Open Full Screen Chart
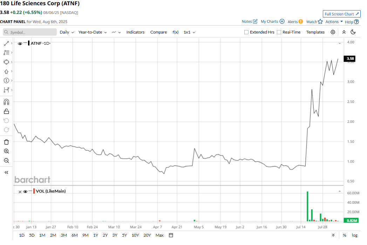The width and height of the screenshot is (367, 245). (x=341, y=14)
